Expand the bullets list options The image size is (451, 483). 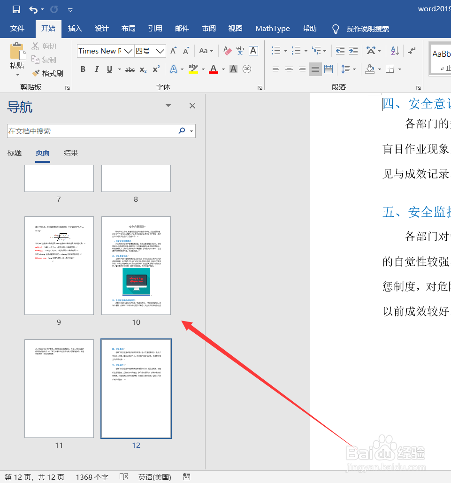click(286, 51)
